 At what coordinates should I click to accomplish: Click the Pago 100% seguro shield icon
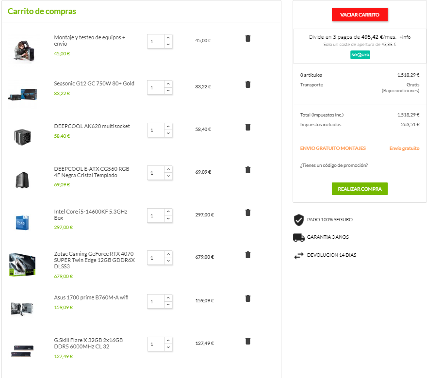pos(299,220)
